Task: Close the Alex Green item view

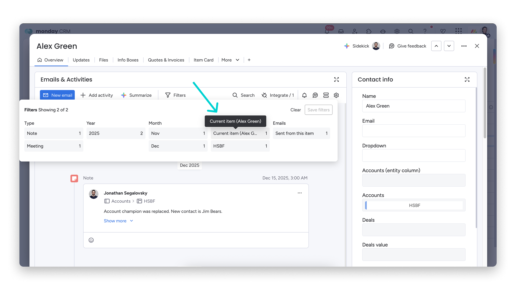Action: point(477,46)
